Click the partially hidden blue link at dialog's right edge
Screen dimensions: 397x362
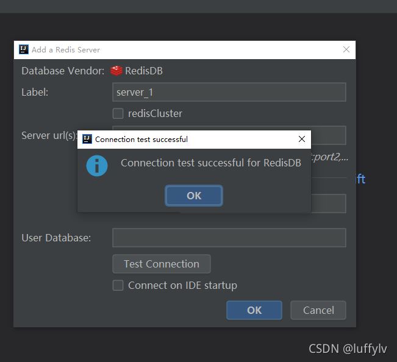tap(360, 179)
